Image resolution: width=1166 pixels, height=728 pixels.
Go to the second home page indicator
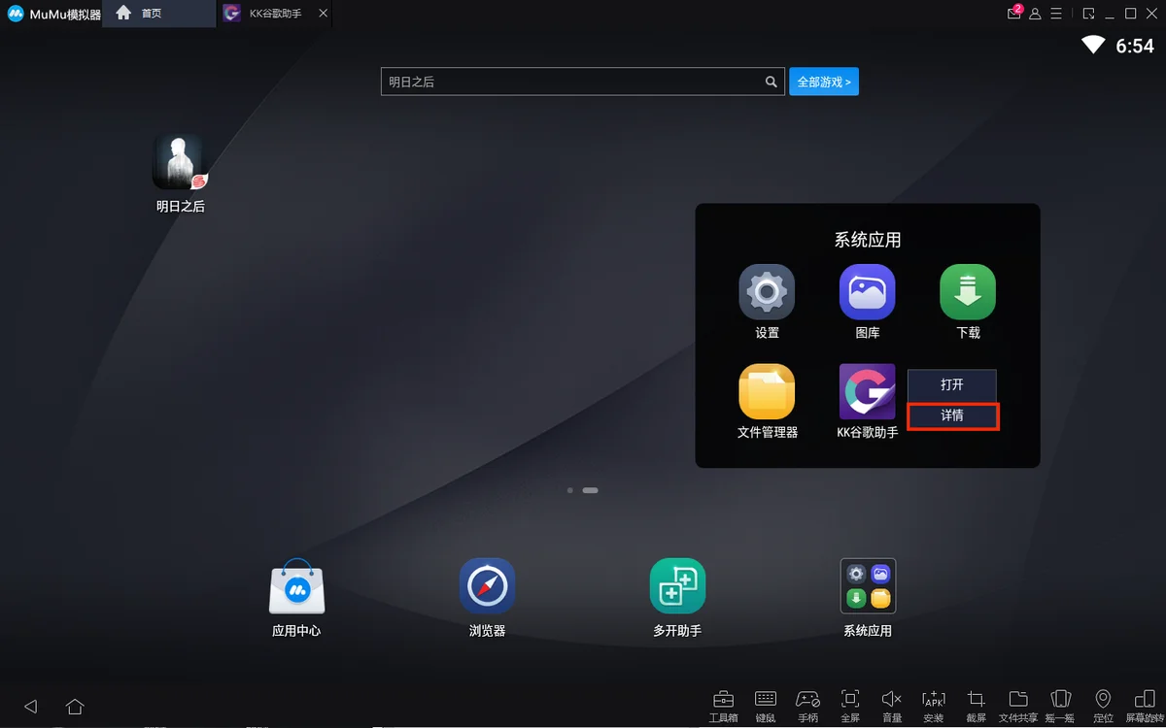click(590, 490)
